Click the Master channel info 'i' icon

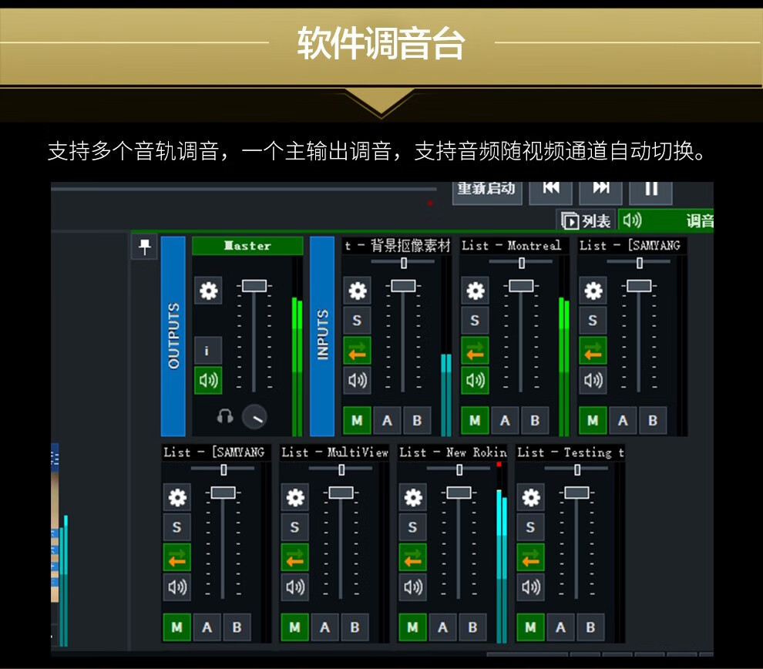[x=207, y=351]
